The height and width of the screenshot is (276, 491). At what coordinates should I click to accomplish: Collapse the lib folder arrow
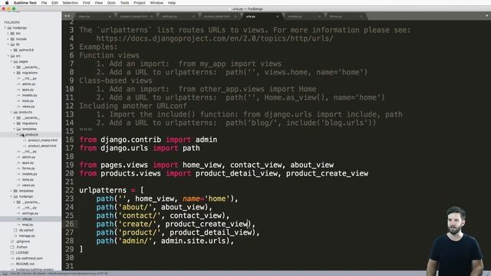pyautogui.click(x=8, y=44)
